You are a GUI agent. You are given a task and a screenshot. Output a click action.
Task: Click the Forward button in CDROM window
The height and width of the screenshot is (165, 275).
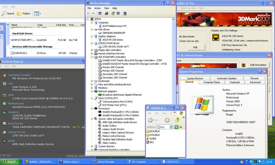167,120
